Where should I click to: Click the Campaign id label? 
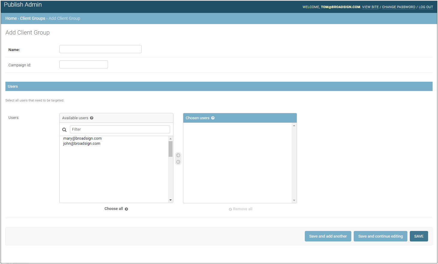pyautogui.click(x=20, y=65)
